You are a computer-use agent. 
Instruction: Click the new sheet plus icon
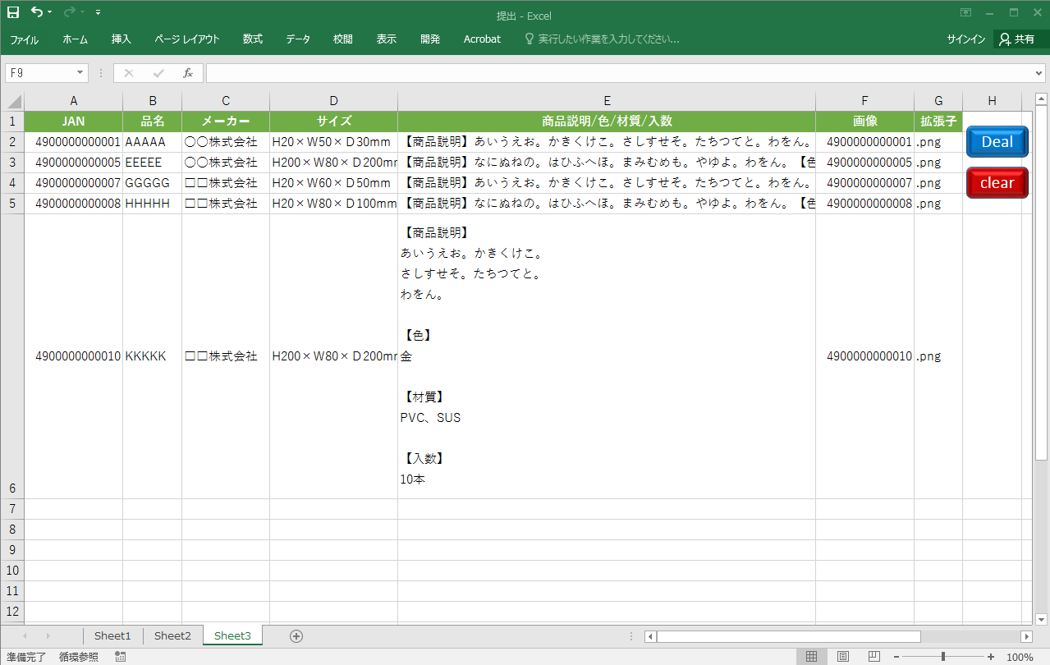[296, 636]
